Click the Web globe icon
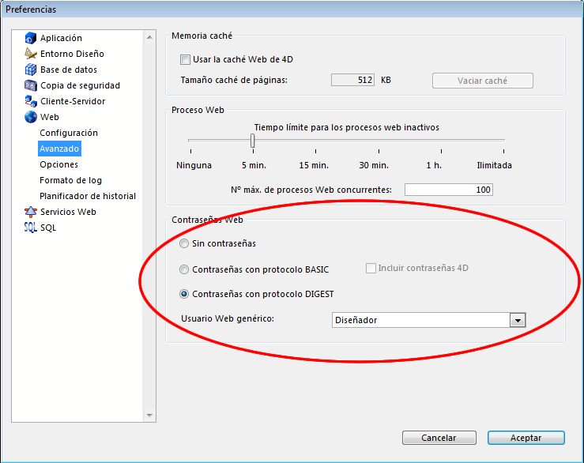 click(x=31, y=117)
